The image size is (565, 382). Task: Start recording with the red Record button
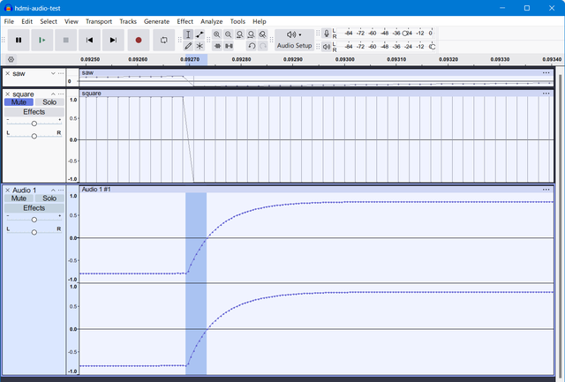pyautogui.click(x=139, y=40)
